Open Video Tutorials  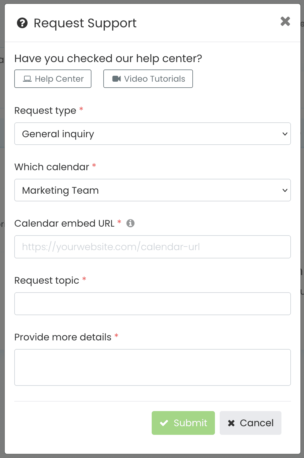[148, 79]
